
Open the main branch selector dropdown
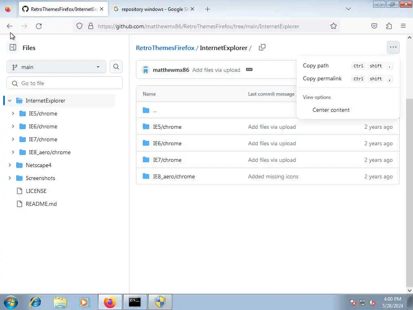56,67
